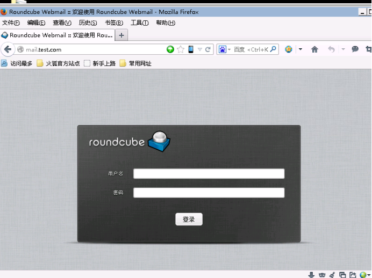Open a new tab with plus button
Viewport: 372px width, 278px height.
click(x=121, y=35)
